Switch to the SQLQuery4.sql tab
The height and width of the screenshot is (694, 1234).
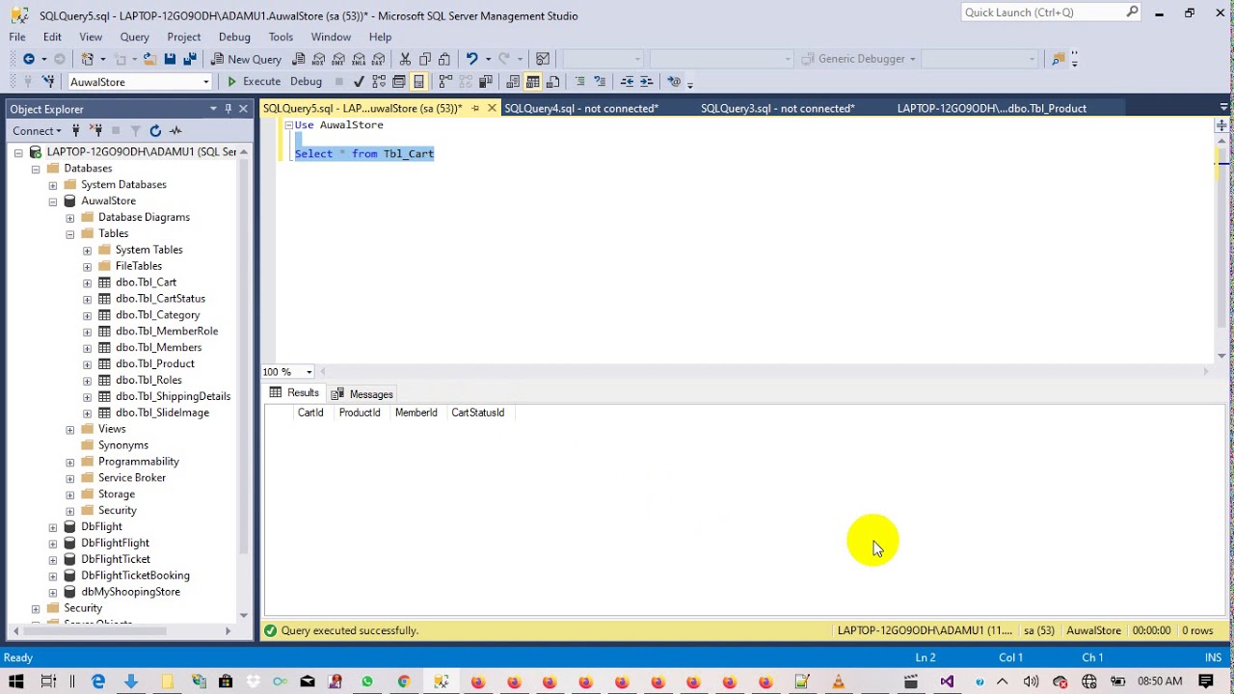pyautogui.click(x=581, y=108)
